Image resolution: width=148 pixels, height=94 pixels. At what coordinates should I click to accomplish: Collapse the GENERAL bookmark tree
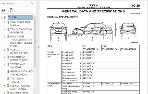coord(2,17)
